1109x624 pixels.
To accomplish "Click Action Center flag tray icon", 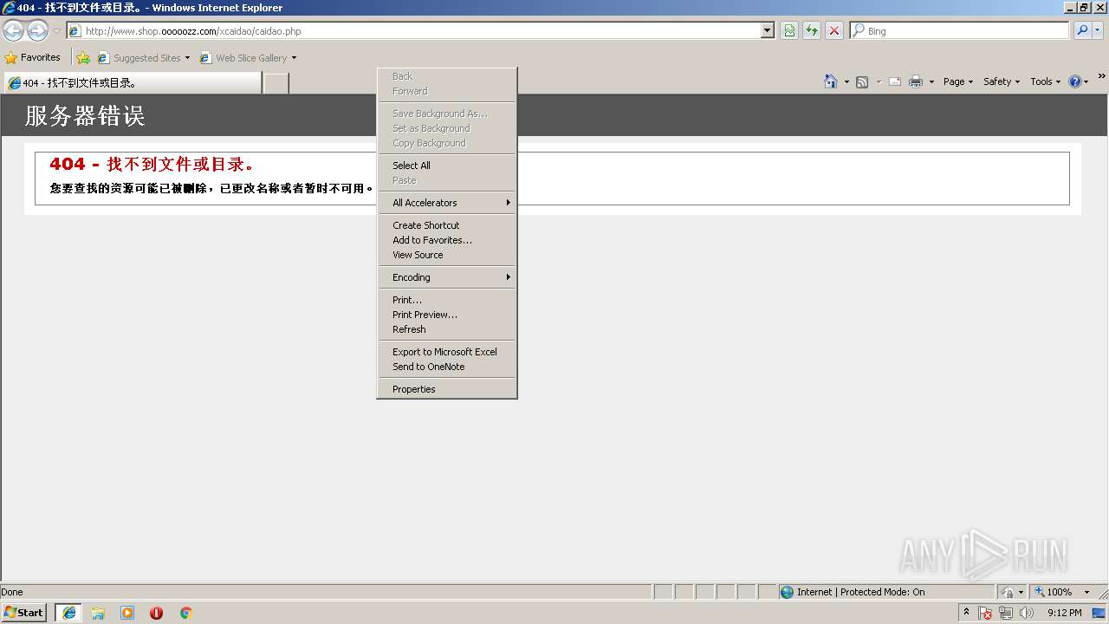I will point(985,613).
